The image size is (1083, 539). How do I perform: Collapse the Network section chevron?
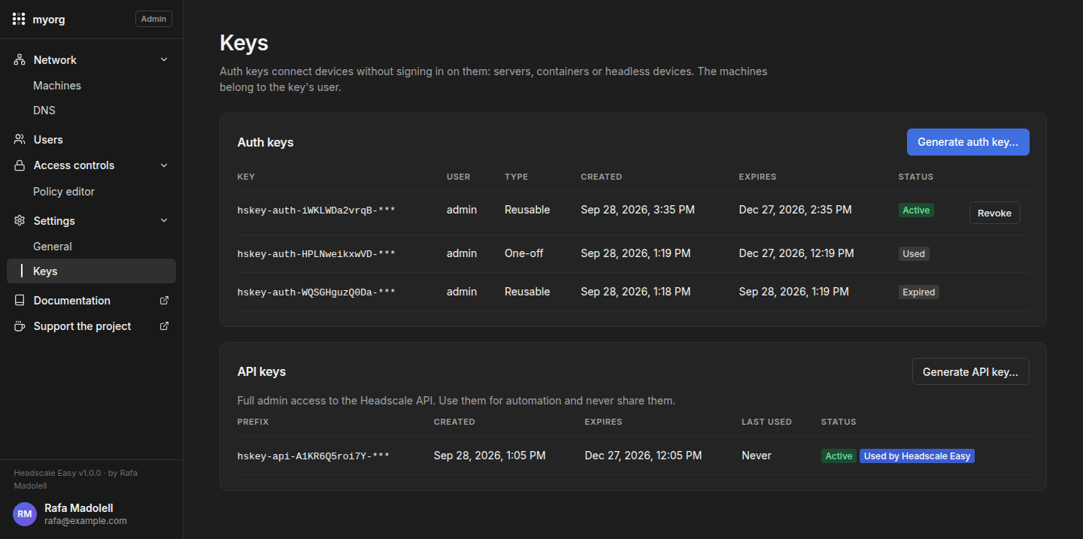point(164,60)
